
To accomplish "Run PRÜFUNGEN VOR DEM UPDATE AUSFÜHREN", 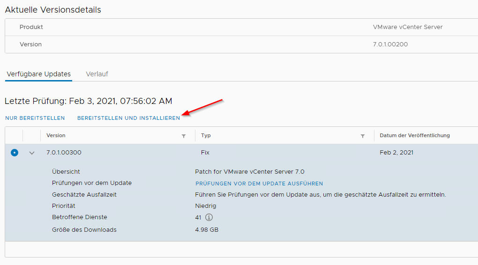I will (259, 184).
